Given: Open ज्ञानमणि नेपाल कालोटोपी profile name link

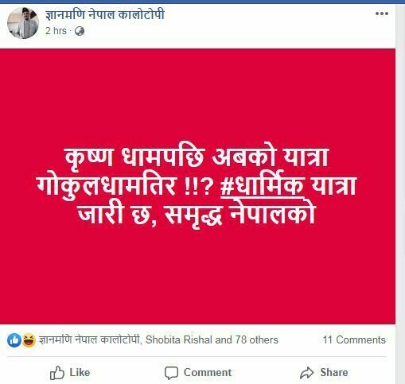Looking at the screenshot, I should click(105, 14).
